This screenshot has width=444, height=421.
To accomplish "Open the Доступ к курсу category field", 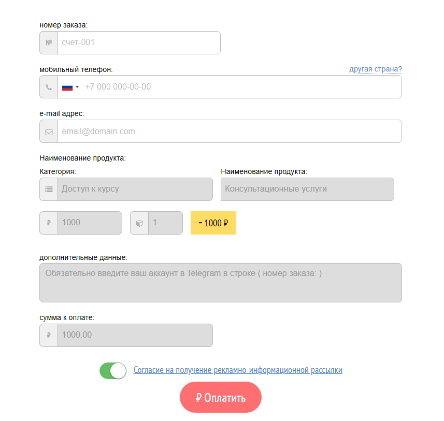I will pyautogui.click(x=135, y=189).
